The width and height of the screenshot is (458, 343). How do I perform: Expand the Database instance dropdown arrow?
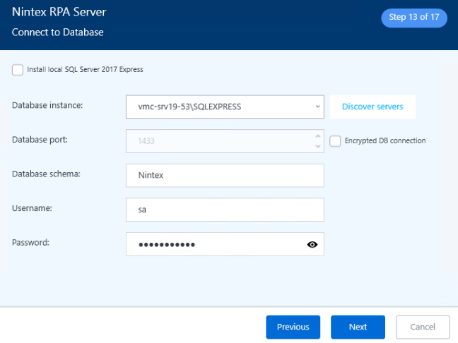tap(317, 107)
